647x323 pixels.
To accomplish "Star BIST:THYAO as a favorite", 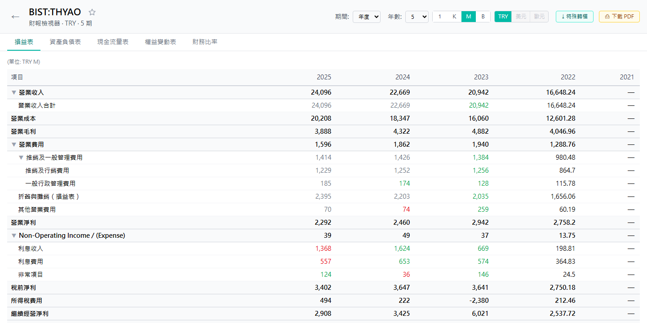I will pyautogui.click(x=92, y=12).
